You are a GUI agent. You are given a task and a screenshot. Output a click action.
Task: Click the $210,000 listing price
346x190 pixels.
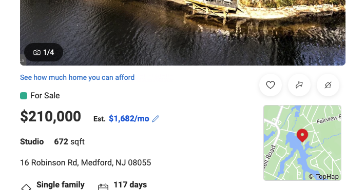(x=50, y=116)
